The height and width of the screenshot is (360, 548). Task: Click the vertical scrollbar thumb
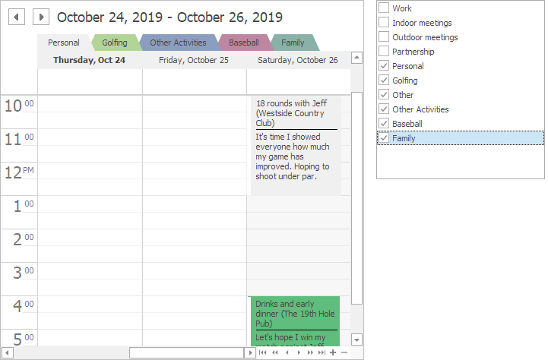(356, 198)
